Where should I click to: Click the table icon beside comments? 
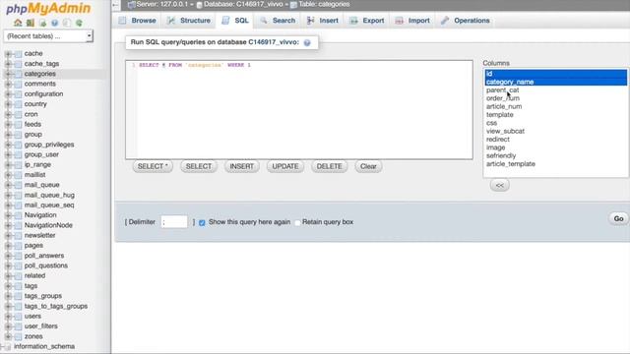[x=18, y=84]
